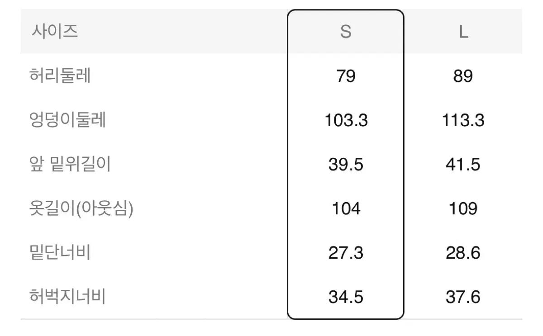Click the 사이즈 header label

tap(55, 32)
